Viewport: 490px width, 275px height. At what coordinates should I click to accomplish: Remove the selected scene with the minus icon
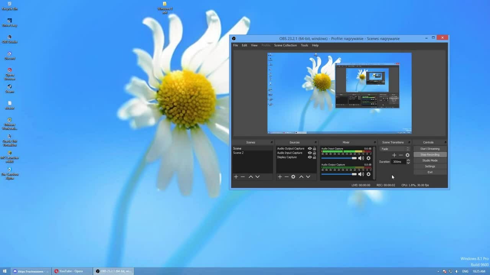pos(243,177)
